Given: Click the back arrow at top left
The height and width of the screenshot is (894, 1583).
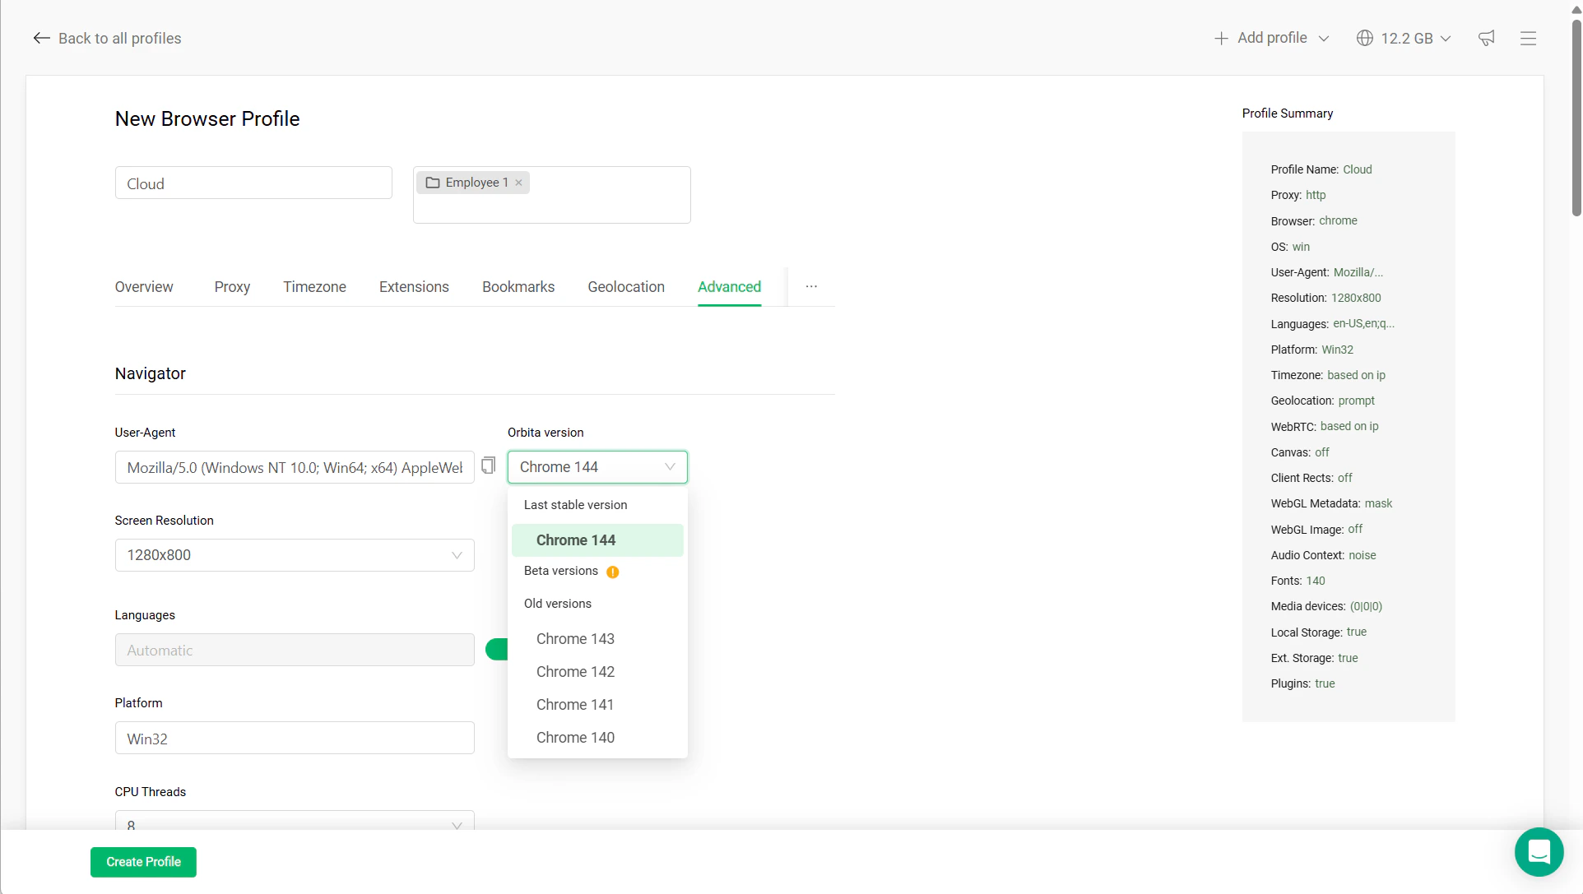Looking at the screenshot, I should click(41, 38).
